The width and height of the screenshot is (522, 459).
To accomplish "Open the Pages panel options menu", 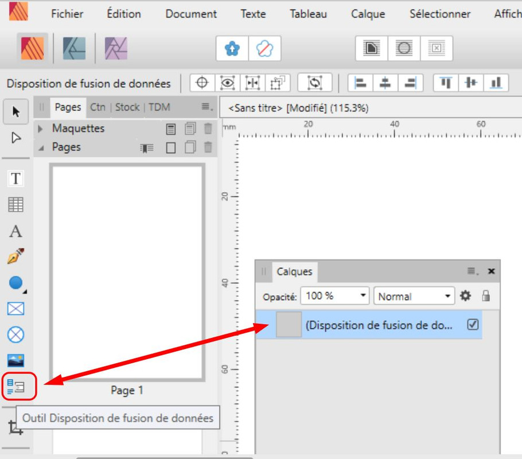I will pos(207,107).
